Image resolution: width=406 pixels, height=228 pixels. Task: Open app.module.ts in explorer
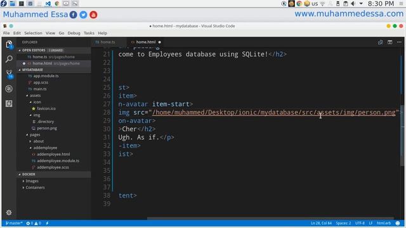[x=46, y=76]
